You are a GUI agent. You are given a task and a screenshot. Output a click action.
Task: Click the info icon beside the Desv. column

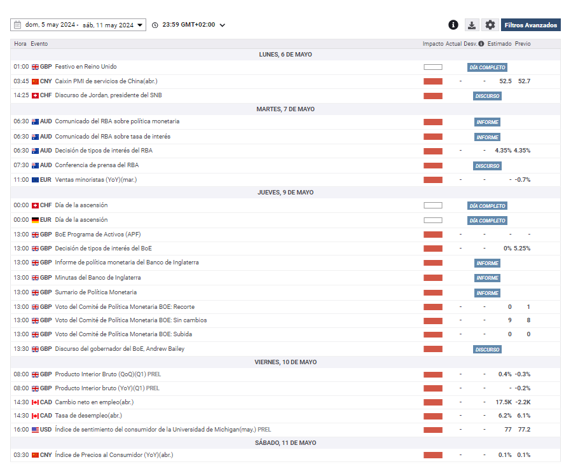pos(481,44)
